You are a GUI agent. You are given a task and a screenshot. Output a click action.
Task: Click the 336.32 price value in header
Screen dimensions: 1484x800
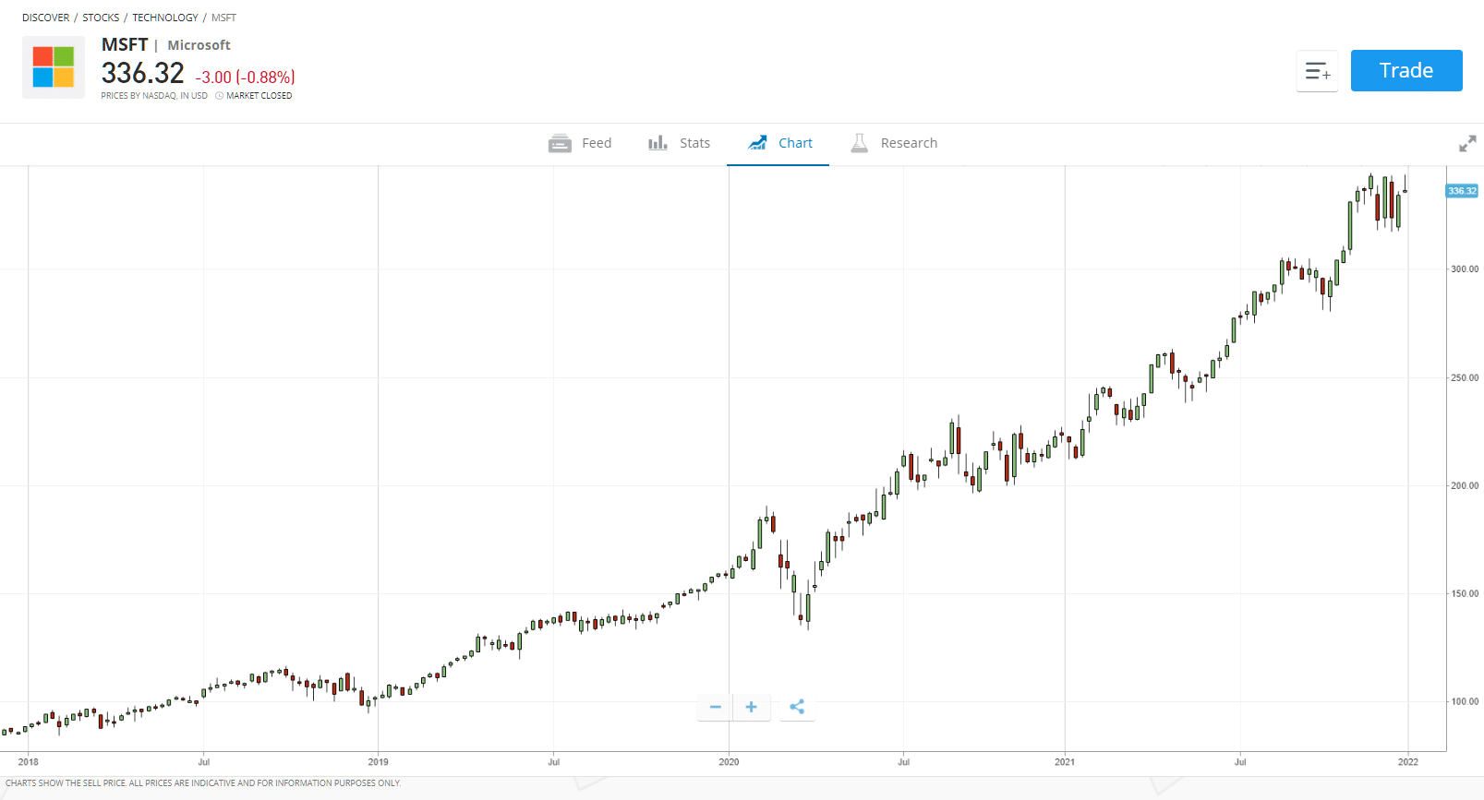point(143,73)
